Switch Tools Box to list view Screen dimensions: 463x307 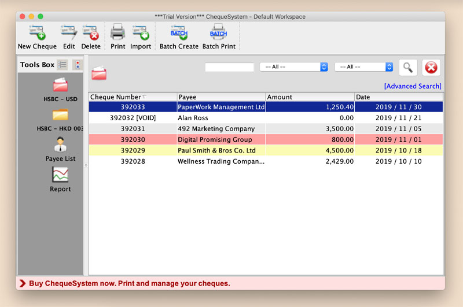pos(63,65)
